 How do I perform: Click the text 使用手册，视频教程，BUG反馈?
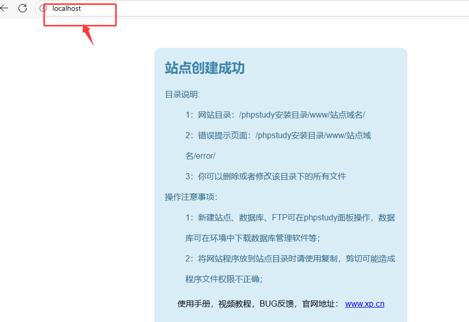tap(236, 304)
